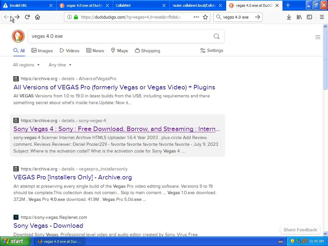This screenshot has height=246, width=328.
Task: Click the browser address bar URL
Action: pos(131,17)
